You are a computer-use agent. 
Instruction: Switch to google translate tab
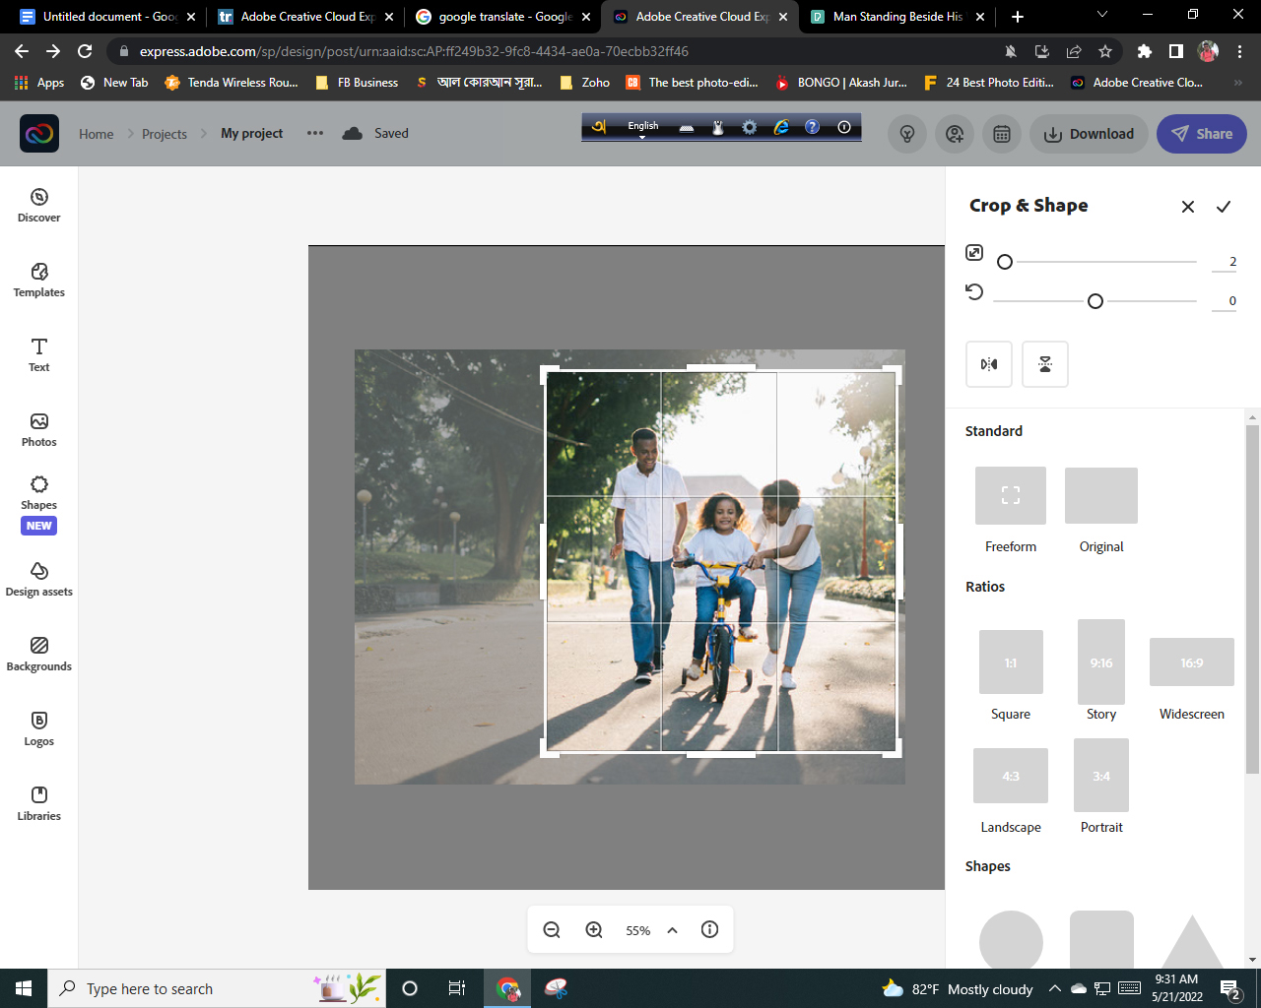[502, 16]
